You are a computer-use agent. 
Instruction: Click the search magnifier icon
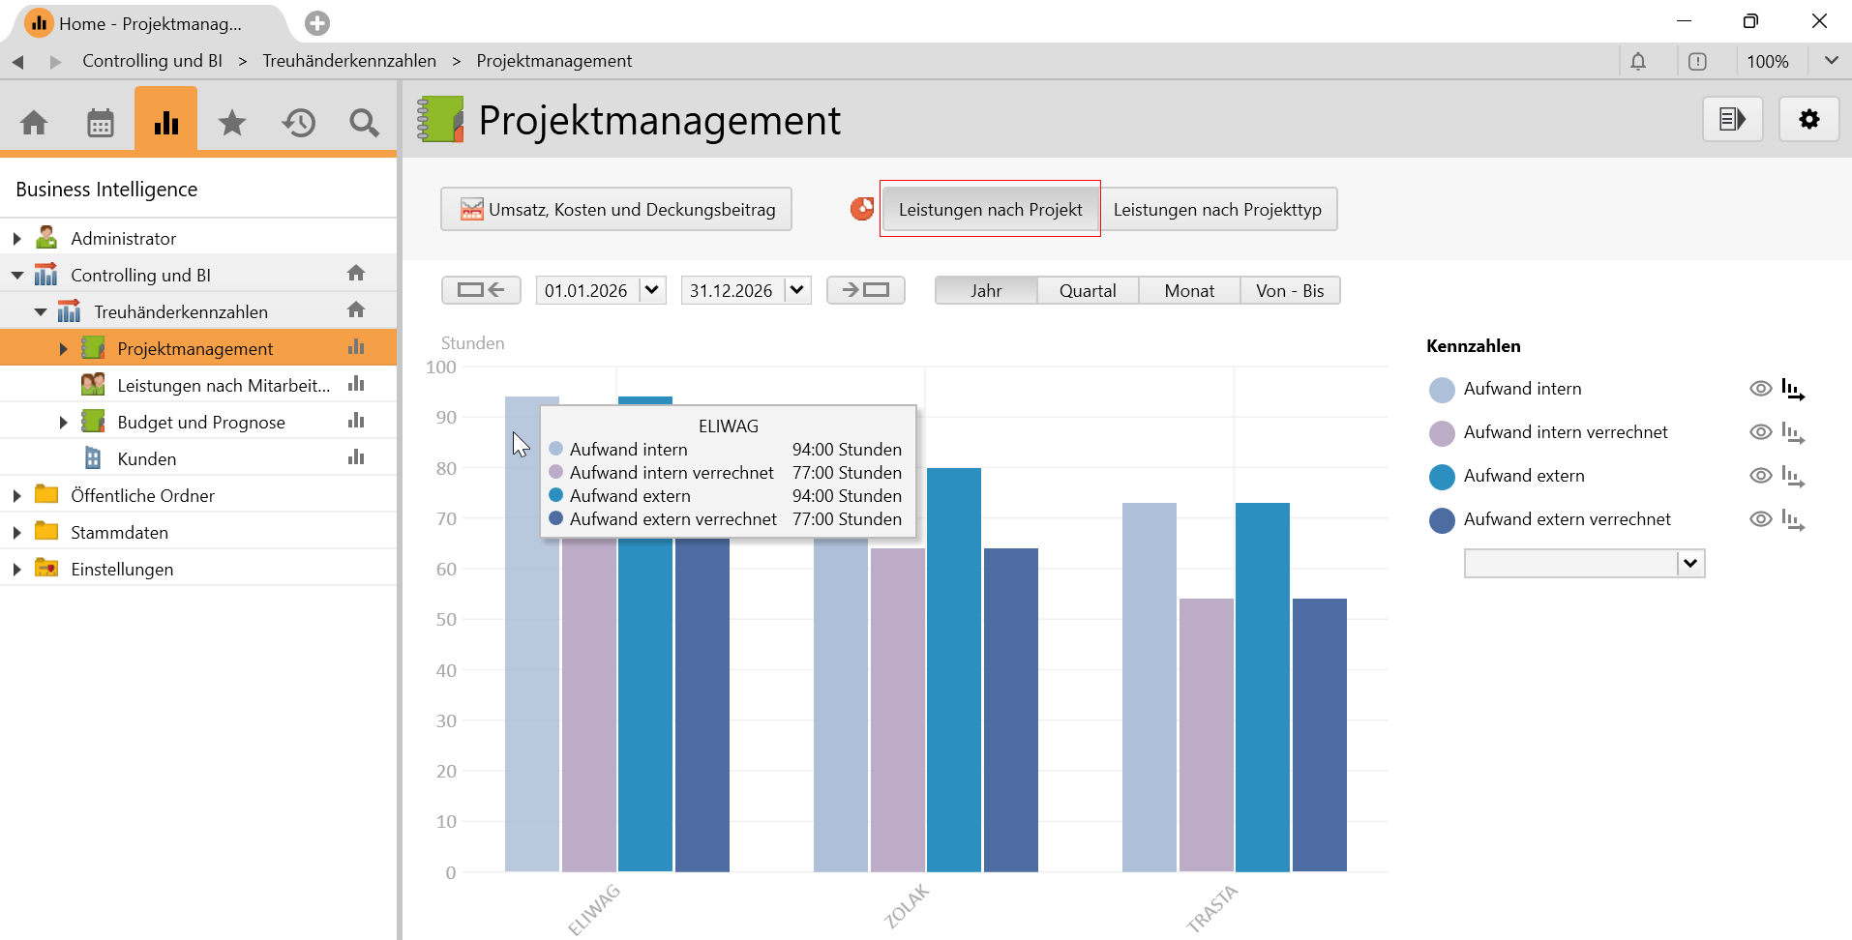coord(364,123)
